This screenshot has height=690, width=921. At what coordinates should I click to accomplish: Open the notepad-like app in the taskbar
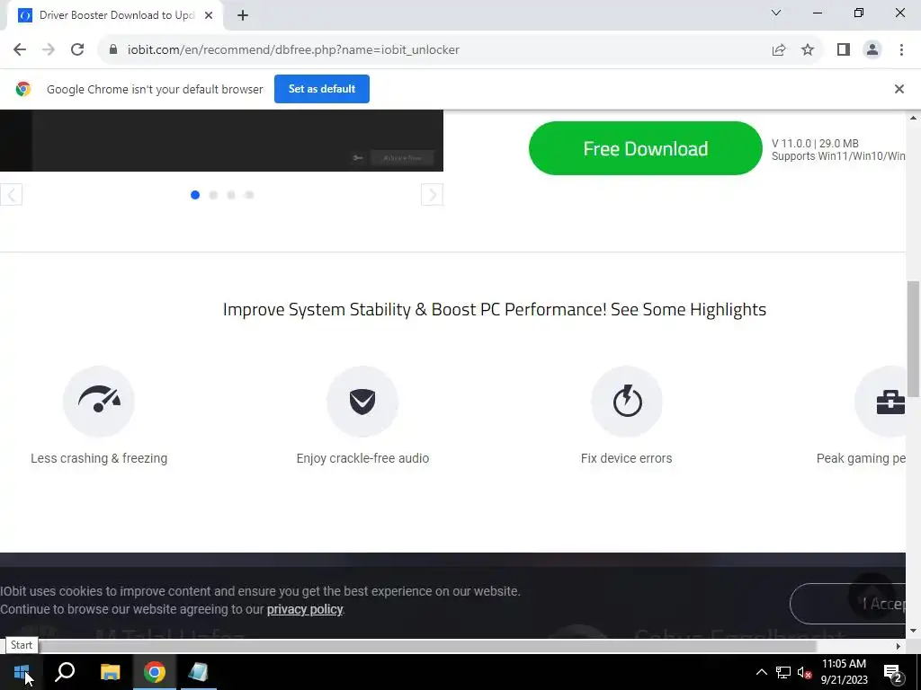199,672
